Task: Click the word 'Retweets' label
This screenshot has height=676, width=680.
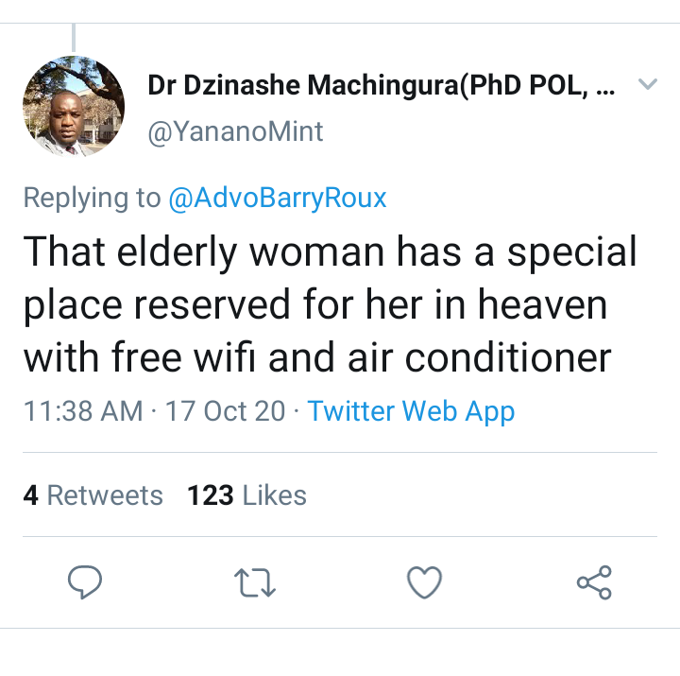Action: coord(105,495)
